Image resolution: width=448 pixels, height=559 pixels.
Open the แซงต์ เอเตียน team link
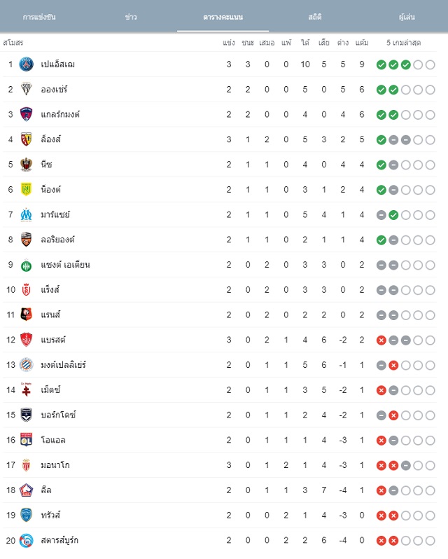click(x=65, y=265)
